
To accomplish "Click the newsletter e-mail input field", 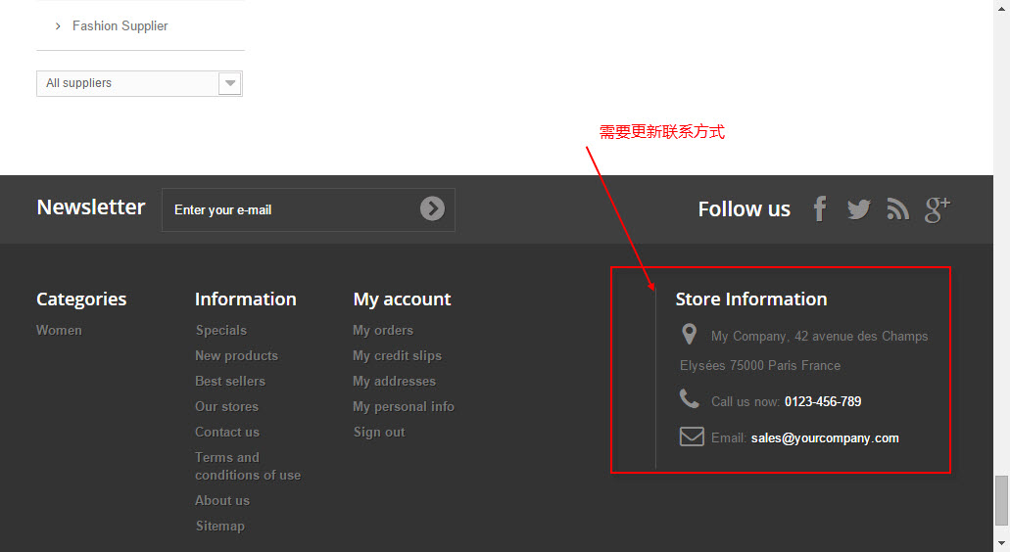I will (x=289, y=209).
